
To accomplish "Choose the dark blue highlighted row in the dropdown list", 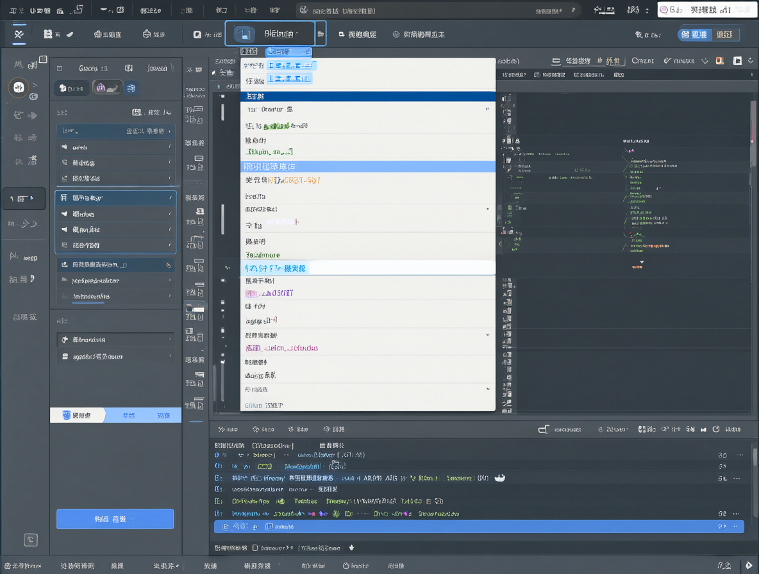I will [x=368, y=96].
